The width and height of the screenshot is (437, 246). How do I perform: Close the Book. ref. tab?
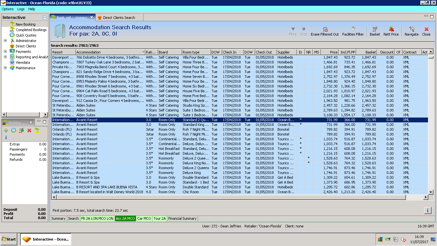pyautogui.click(x=92, y=17)
